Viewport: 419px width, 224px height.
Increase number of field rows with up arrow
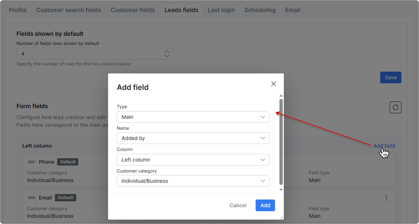point(167,52)
